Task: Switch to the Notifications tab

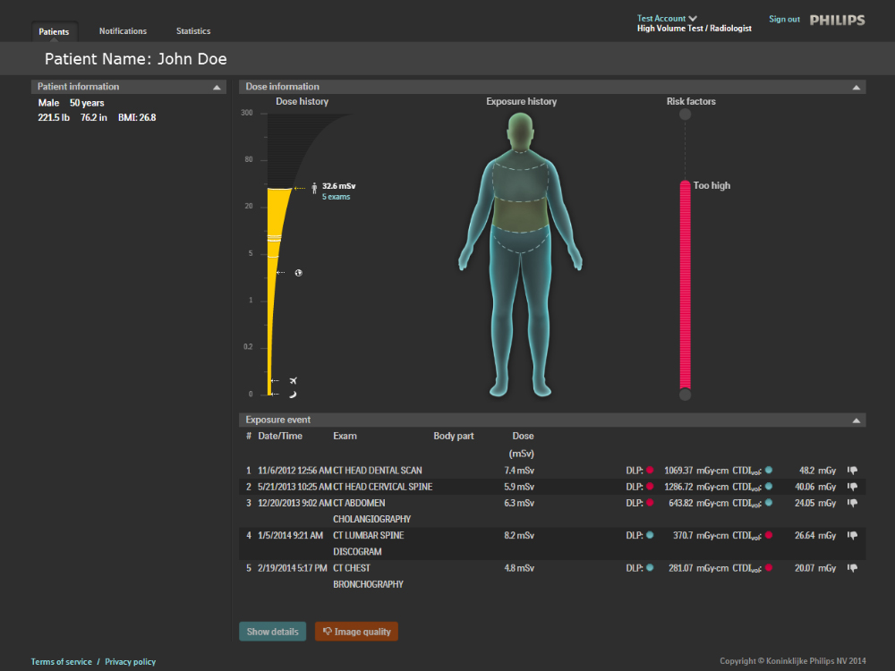Action: [123, 31]
